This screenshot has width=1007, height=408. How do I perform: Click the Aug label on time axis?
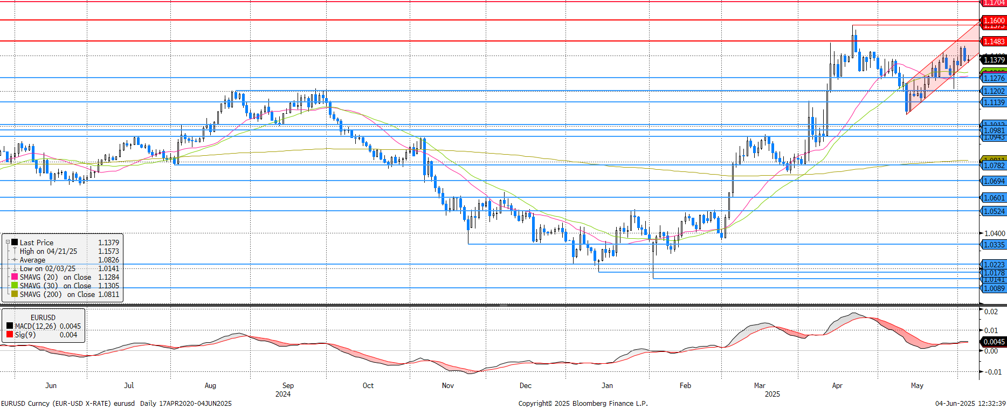point(210,385)
